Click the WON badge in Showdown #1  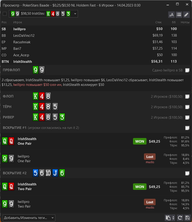click(x=140, y=141)
